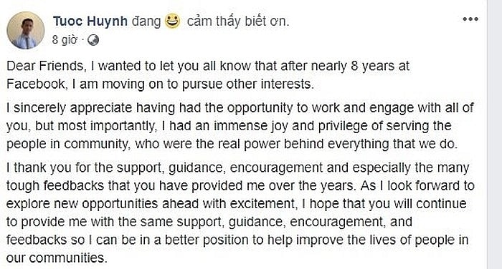The width and height of the screenshot is (502, 269).
Task: Open the Tuoc Huynh profile name link
Action: click(x=90, y=21)
